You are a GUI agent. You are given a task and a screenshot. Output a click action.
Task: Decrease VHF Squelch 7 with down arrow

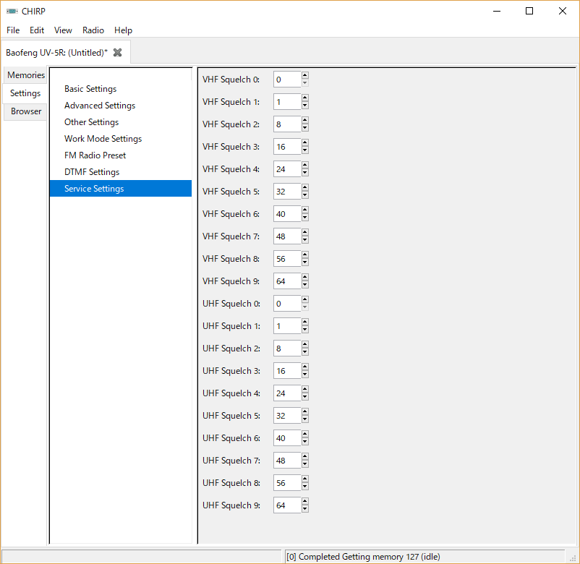tap(304, 240)
